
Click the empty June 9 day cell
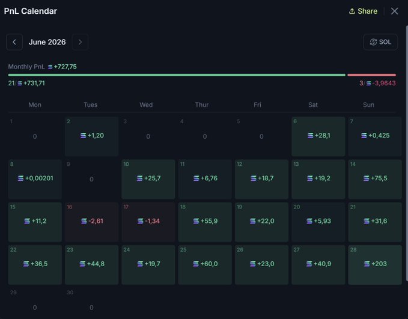pyautogui.click(x=91, y=179)
